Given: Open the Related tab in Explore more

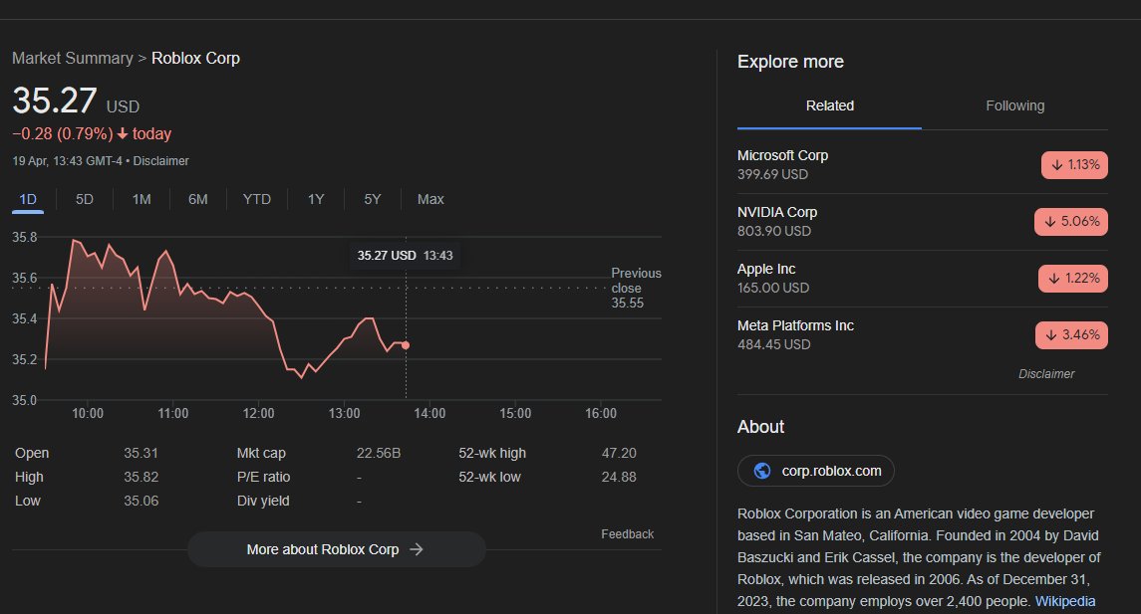Looking at the screenshot, I should [x=829, y=106].
